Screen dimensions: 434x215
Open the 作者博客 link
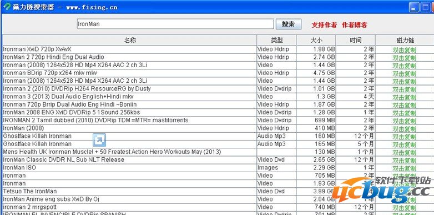(x=355, y=24)
